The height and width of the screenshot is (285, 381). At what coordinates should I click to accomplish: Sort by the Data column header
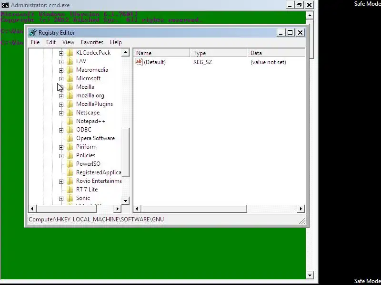[276, 53]
